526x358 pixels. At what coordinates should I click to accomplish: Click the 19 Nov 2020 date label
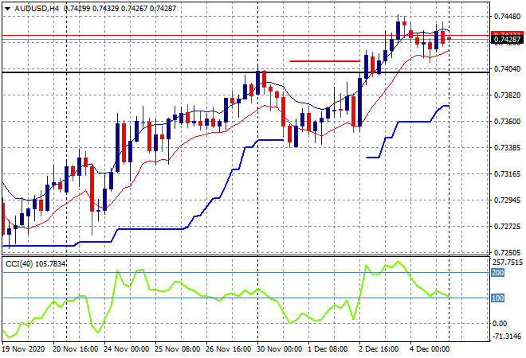click(23, 349)
